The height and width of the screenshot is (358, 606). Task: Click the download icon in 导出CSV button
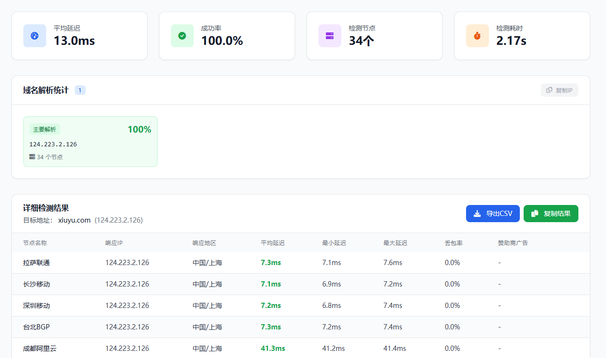pyautogui.click(x=477, y=214)
